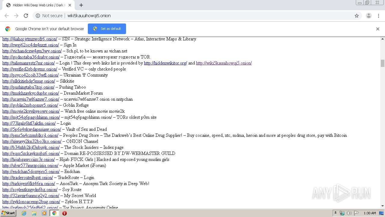Follow the wiki5kauuihowqi5.onion inline link
This screenshot has height=217, width=385.
pos(224,63)
